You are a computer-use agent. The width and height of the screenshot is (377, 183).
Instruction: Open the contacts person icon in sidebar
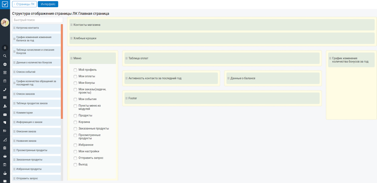coord(5,106)
